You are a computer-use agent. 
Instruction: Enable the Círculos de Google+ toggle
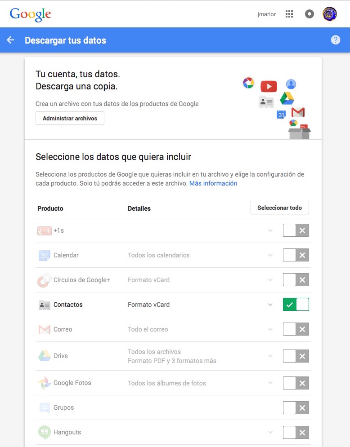click(296, 280)
